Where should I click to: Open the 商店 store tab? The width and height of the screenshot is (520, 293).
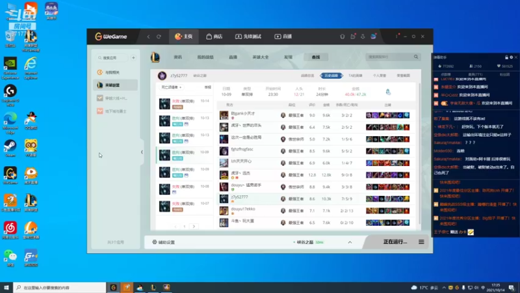click(214, 36)
